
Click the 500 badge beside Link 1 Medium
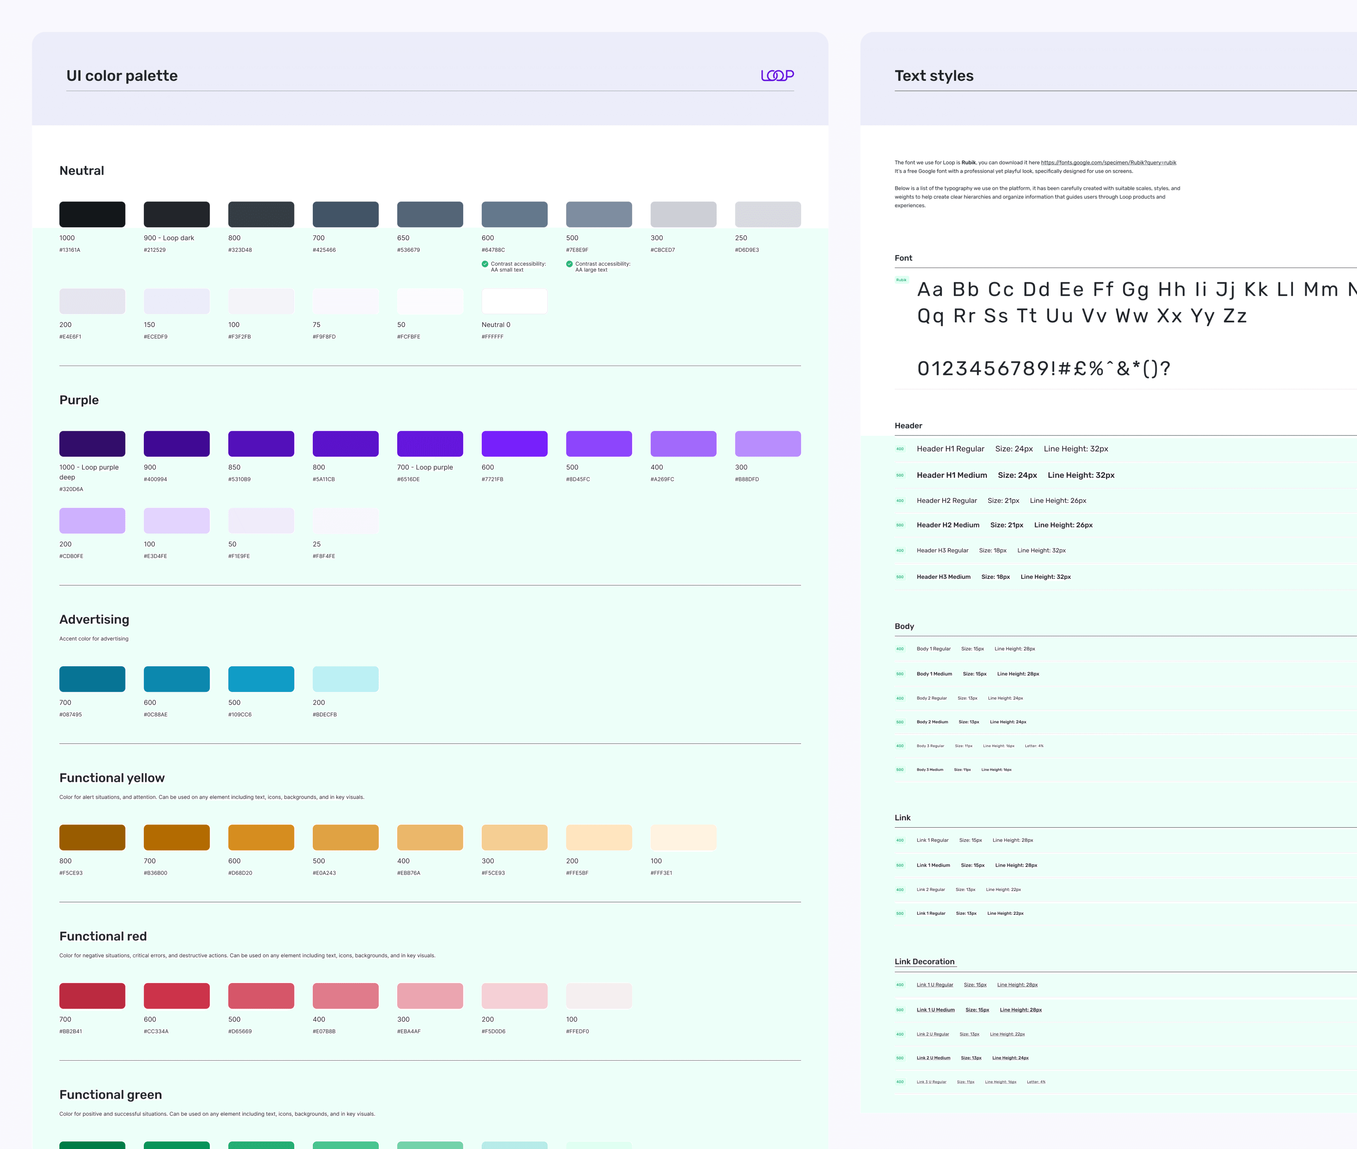[900, 866]
